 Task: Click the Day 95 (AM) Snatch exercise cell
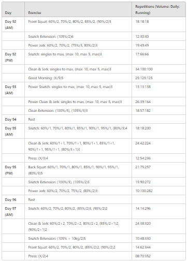[x=78, y=131]
